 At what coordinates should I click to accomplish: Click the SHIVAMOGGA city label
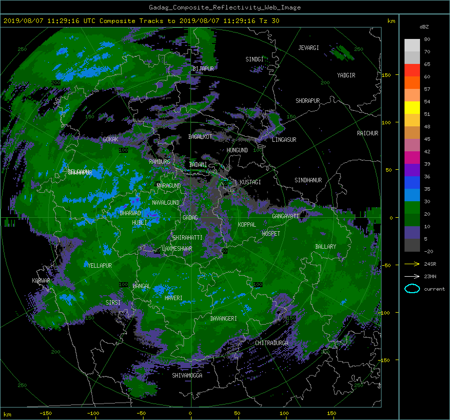click(x=187, y=376)
